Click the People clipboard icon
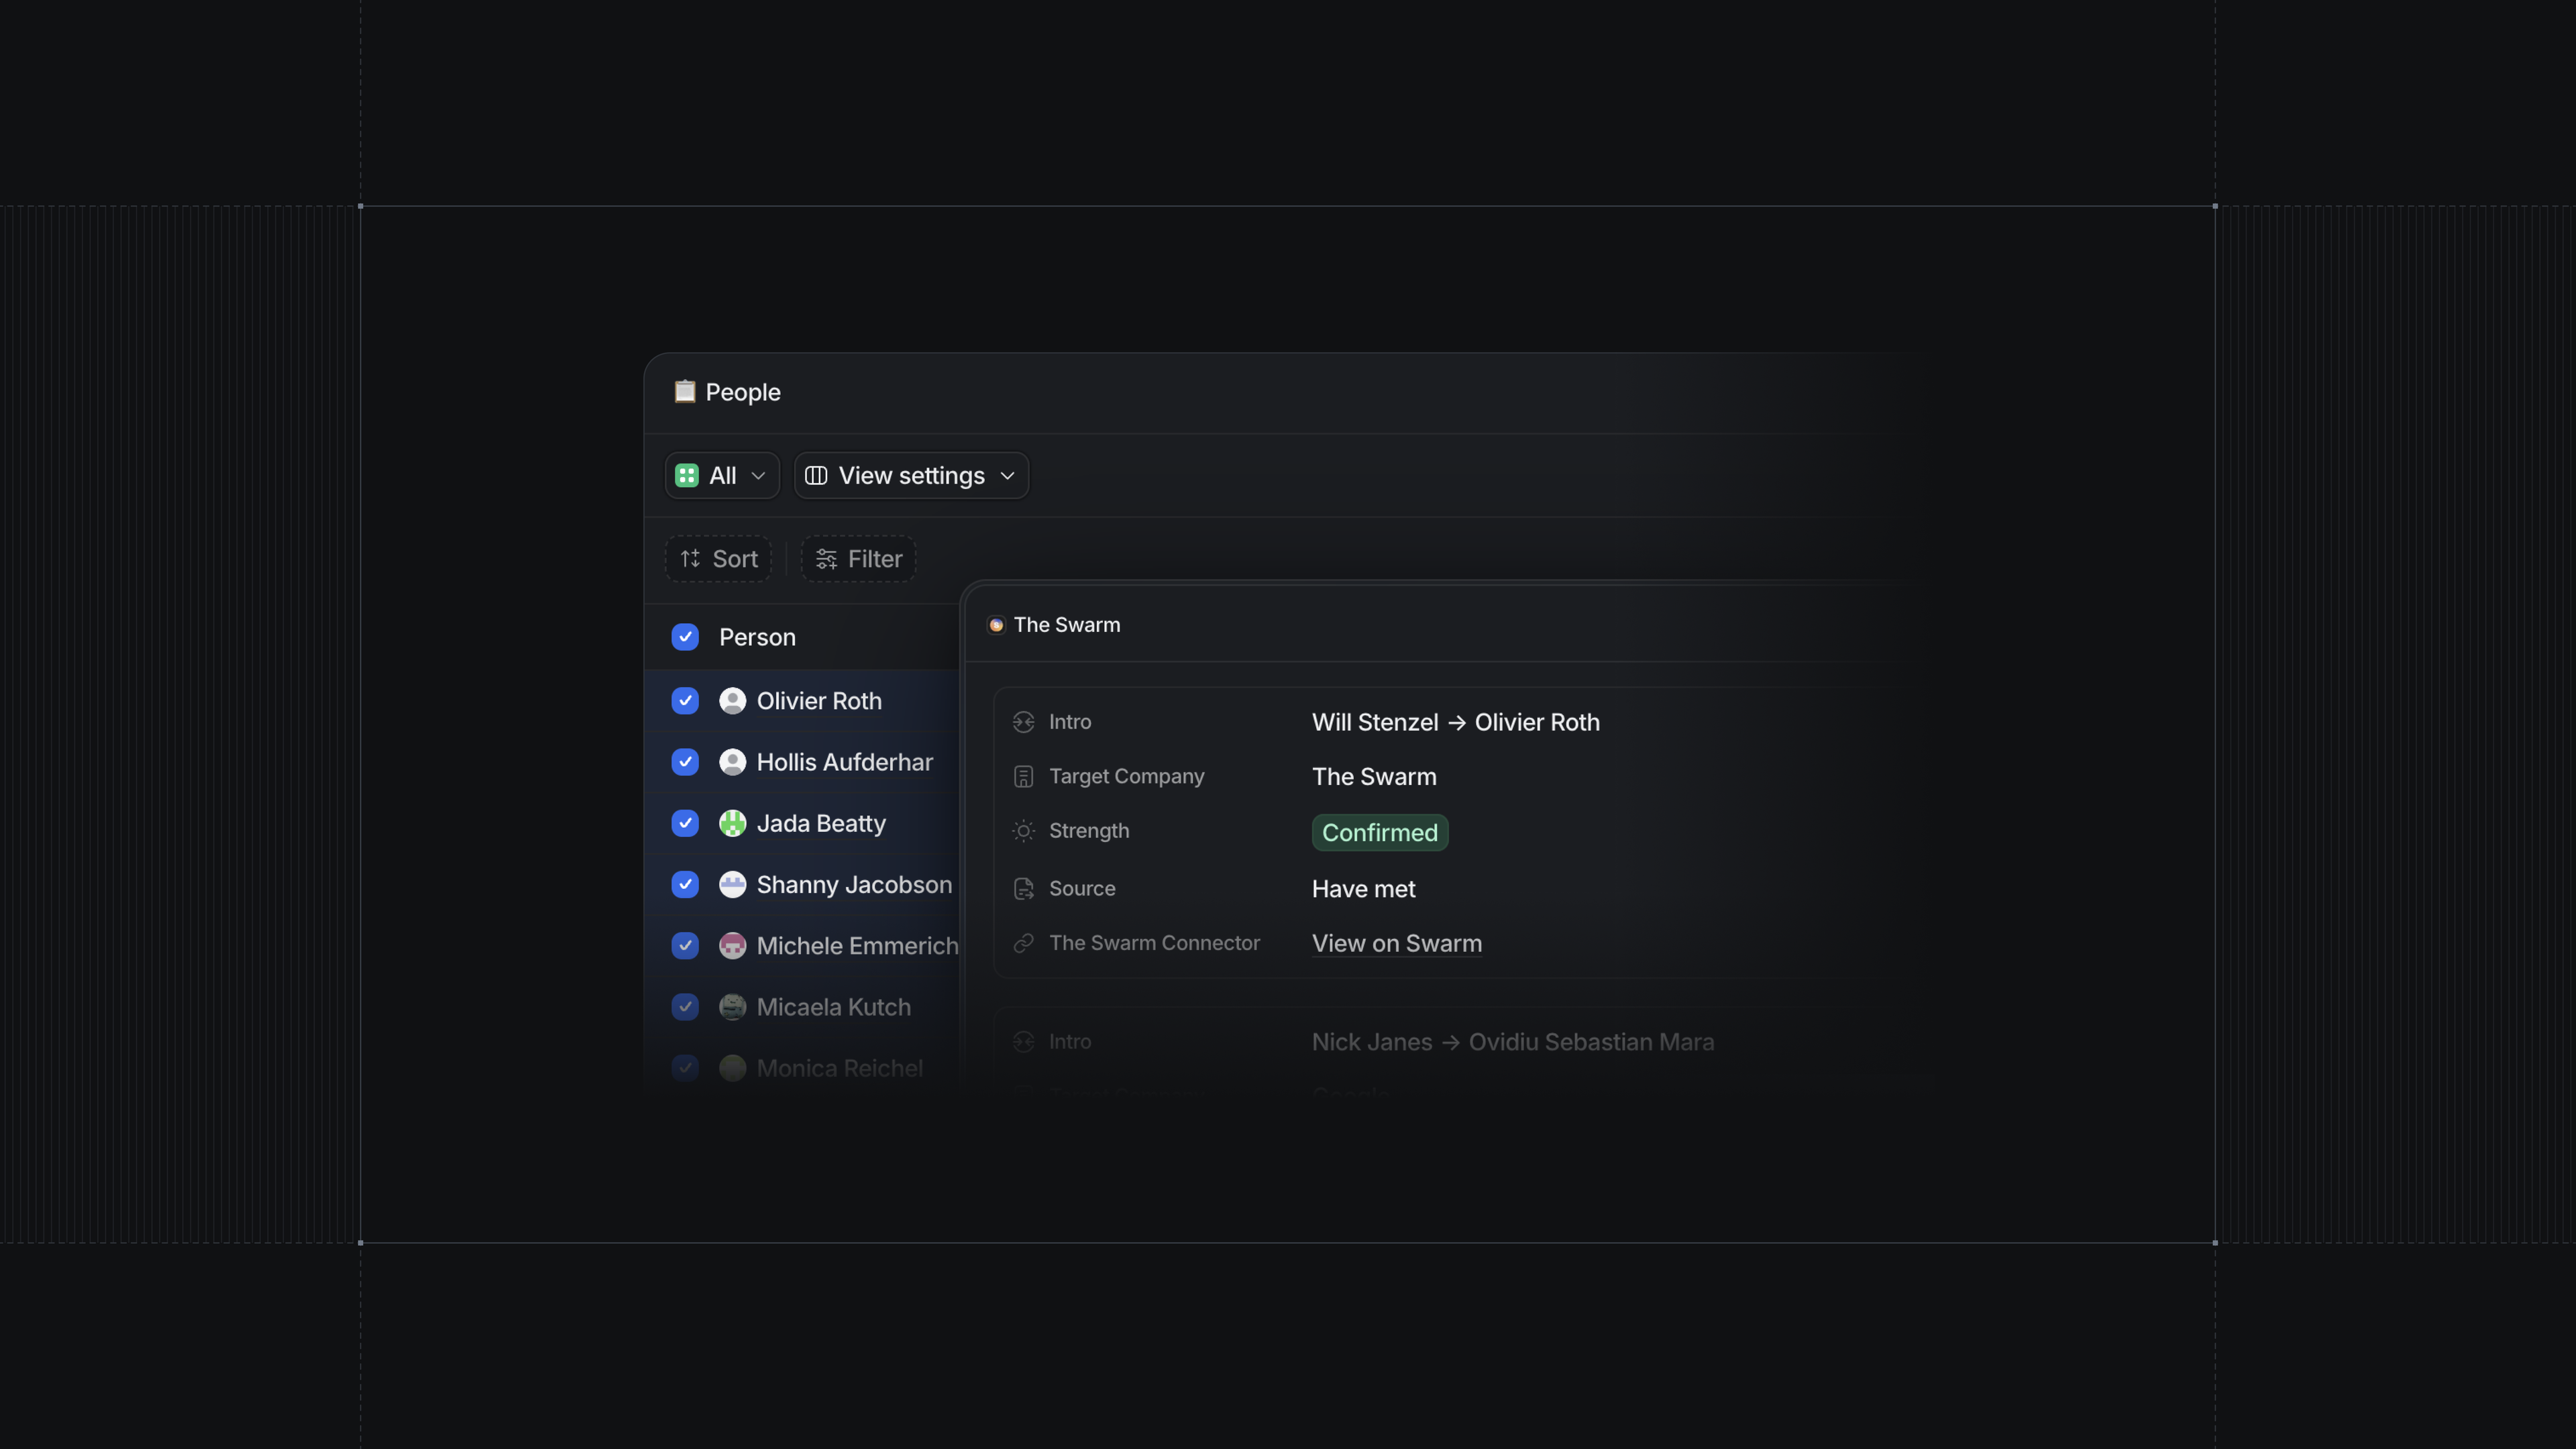 tap(684, 391)
